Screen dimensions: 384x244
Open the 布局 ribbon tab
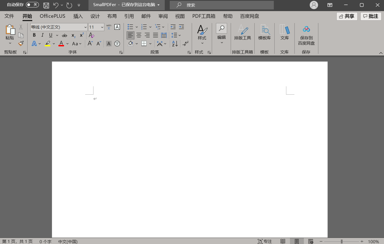pos(112,16)
